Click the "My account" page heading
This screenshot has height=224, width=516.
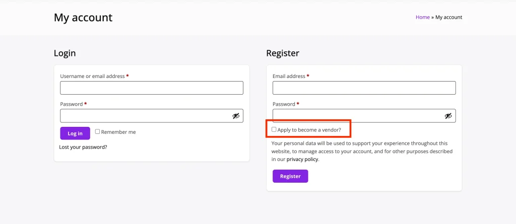(83, 17)
